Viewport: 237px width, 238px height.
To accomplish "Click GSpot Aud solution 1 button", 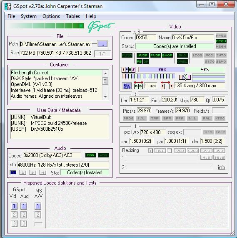I will 24,206.
